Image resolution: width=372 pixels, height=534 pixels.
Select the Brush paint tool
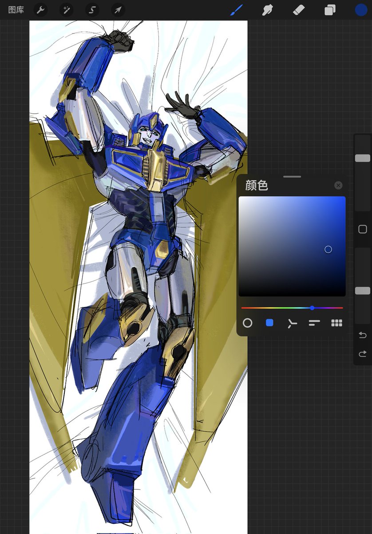[236, 10]
